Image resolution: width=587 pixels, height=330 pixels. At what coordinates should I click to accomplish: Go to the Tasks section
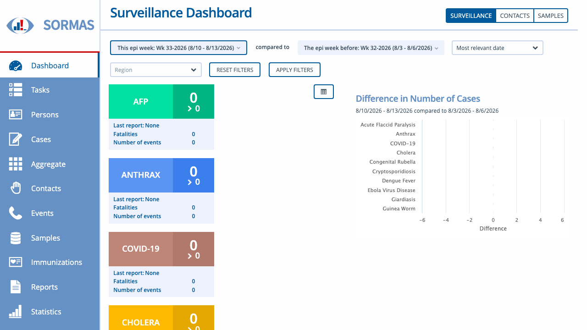pos(50,90)
